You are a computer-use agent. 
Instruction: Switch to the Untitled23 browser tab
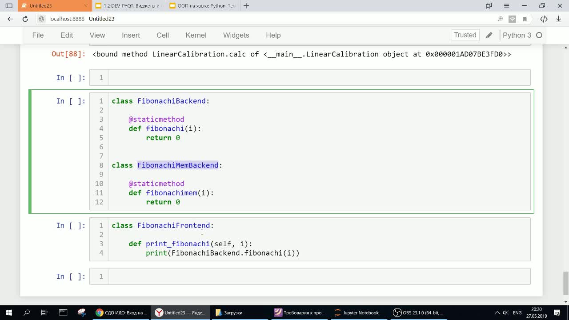coord(54,6)
